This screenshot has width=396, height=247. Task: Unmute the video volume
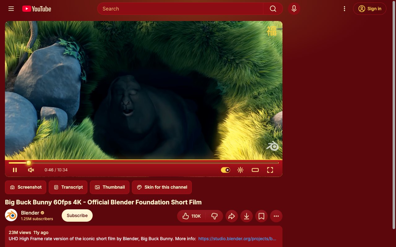click(31, 170)
